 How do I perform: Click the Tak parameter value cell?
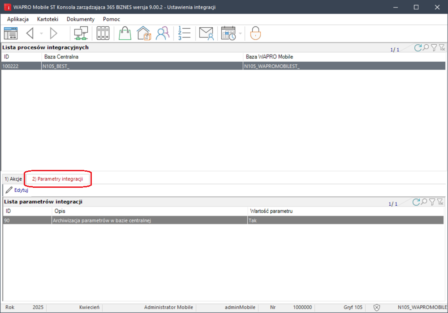(345, 220)
